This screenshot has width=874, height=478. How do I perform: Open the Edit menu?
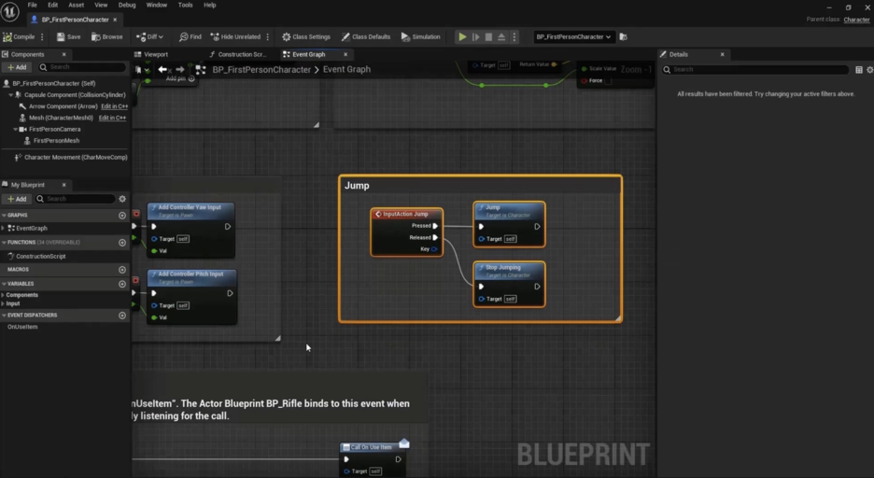click(52, 5)
